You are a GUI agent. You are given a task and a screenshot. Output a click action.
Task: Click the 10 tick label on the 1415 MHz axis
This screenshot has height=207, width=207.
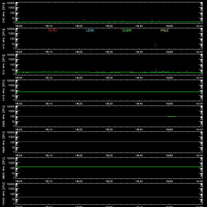pos(13,96)
